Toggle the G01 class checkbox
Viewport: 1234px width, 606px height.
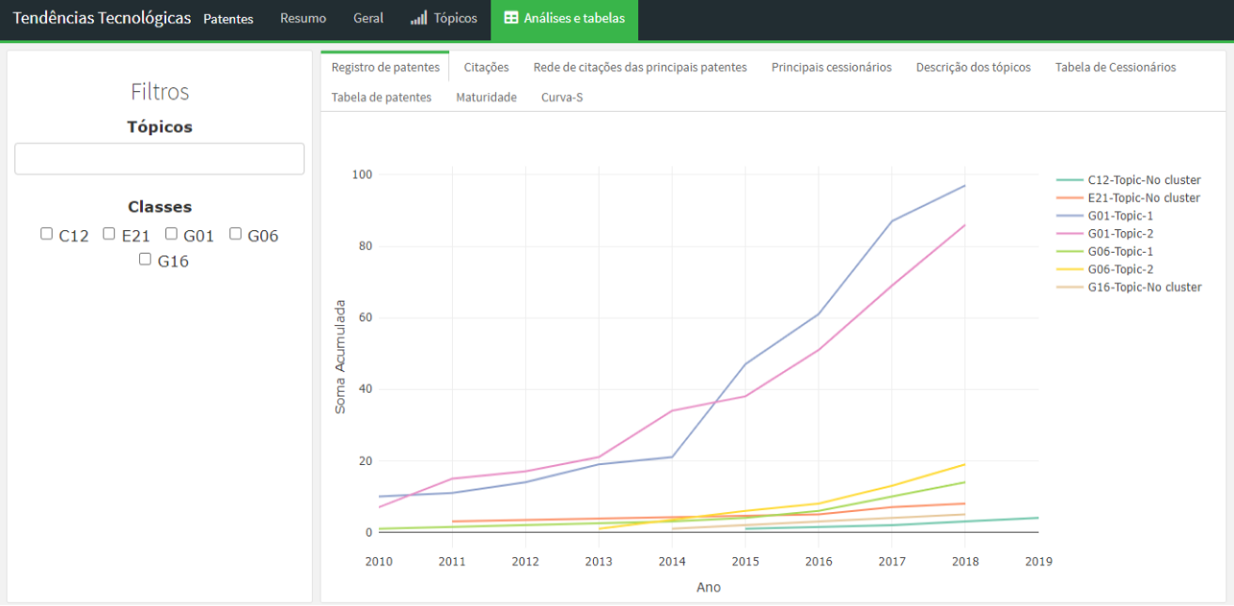(171, 234)
